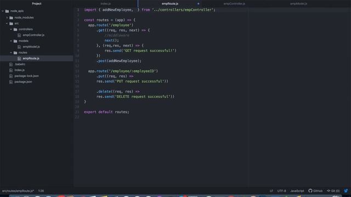Click line number 1 in gutter
351x197 pixels.
78,10
